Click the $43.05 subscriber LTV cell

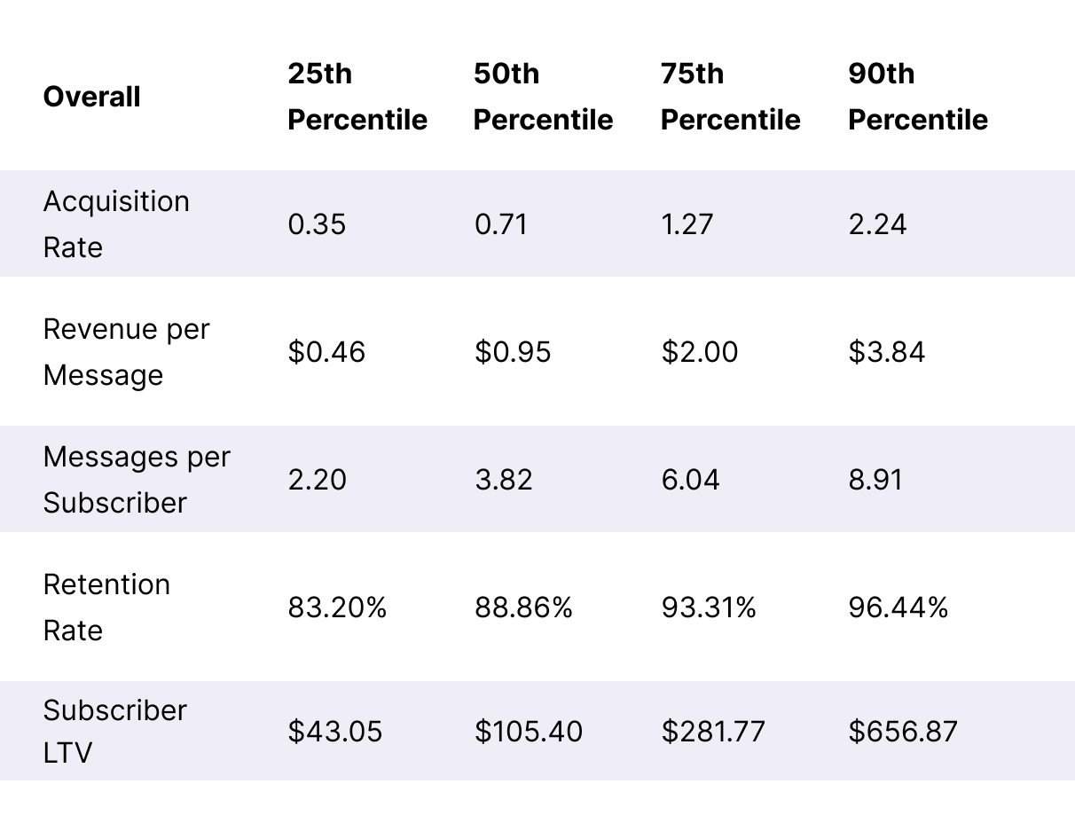tap(335, 732)
